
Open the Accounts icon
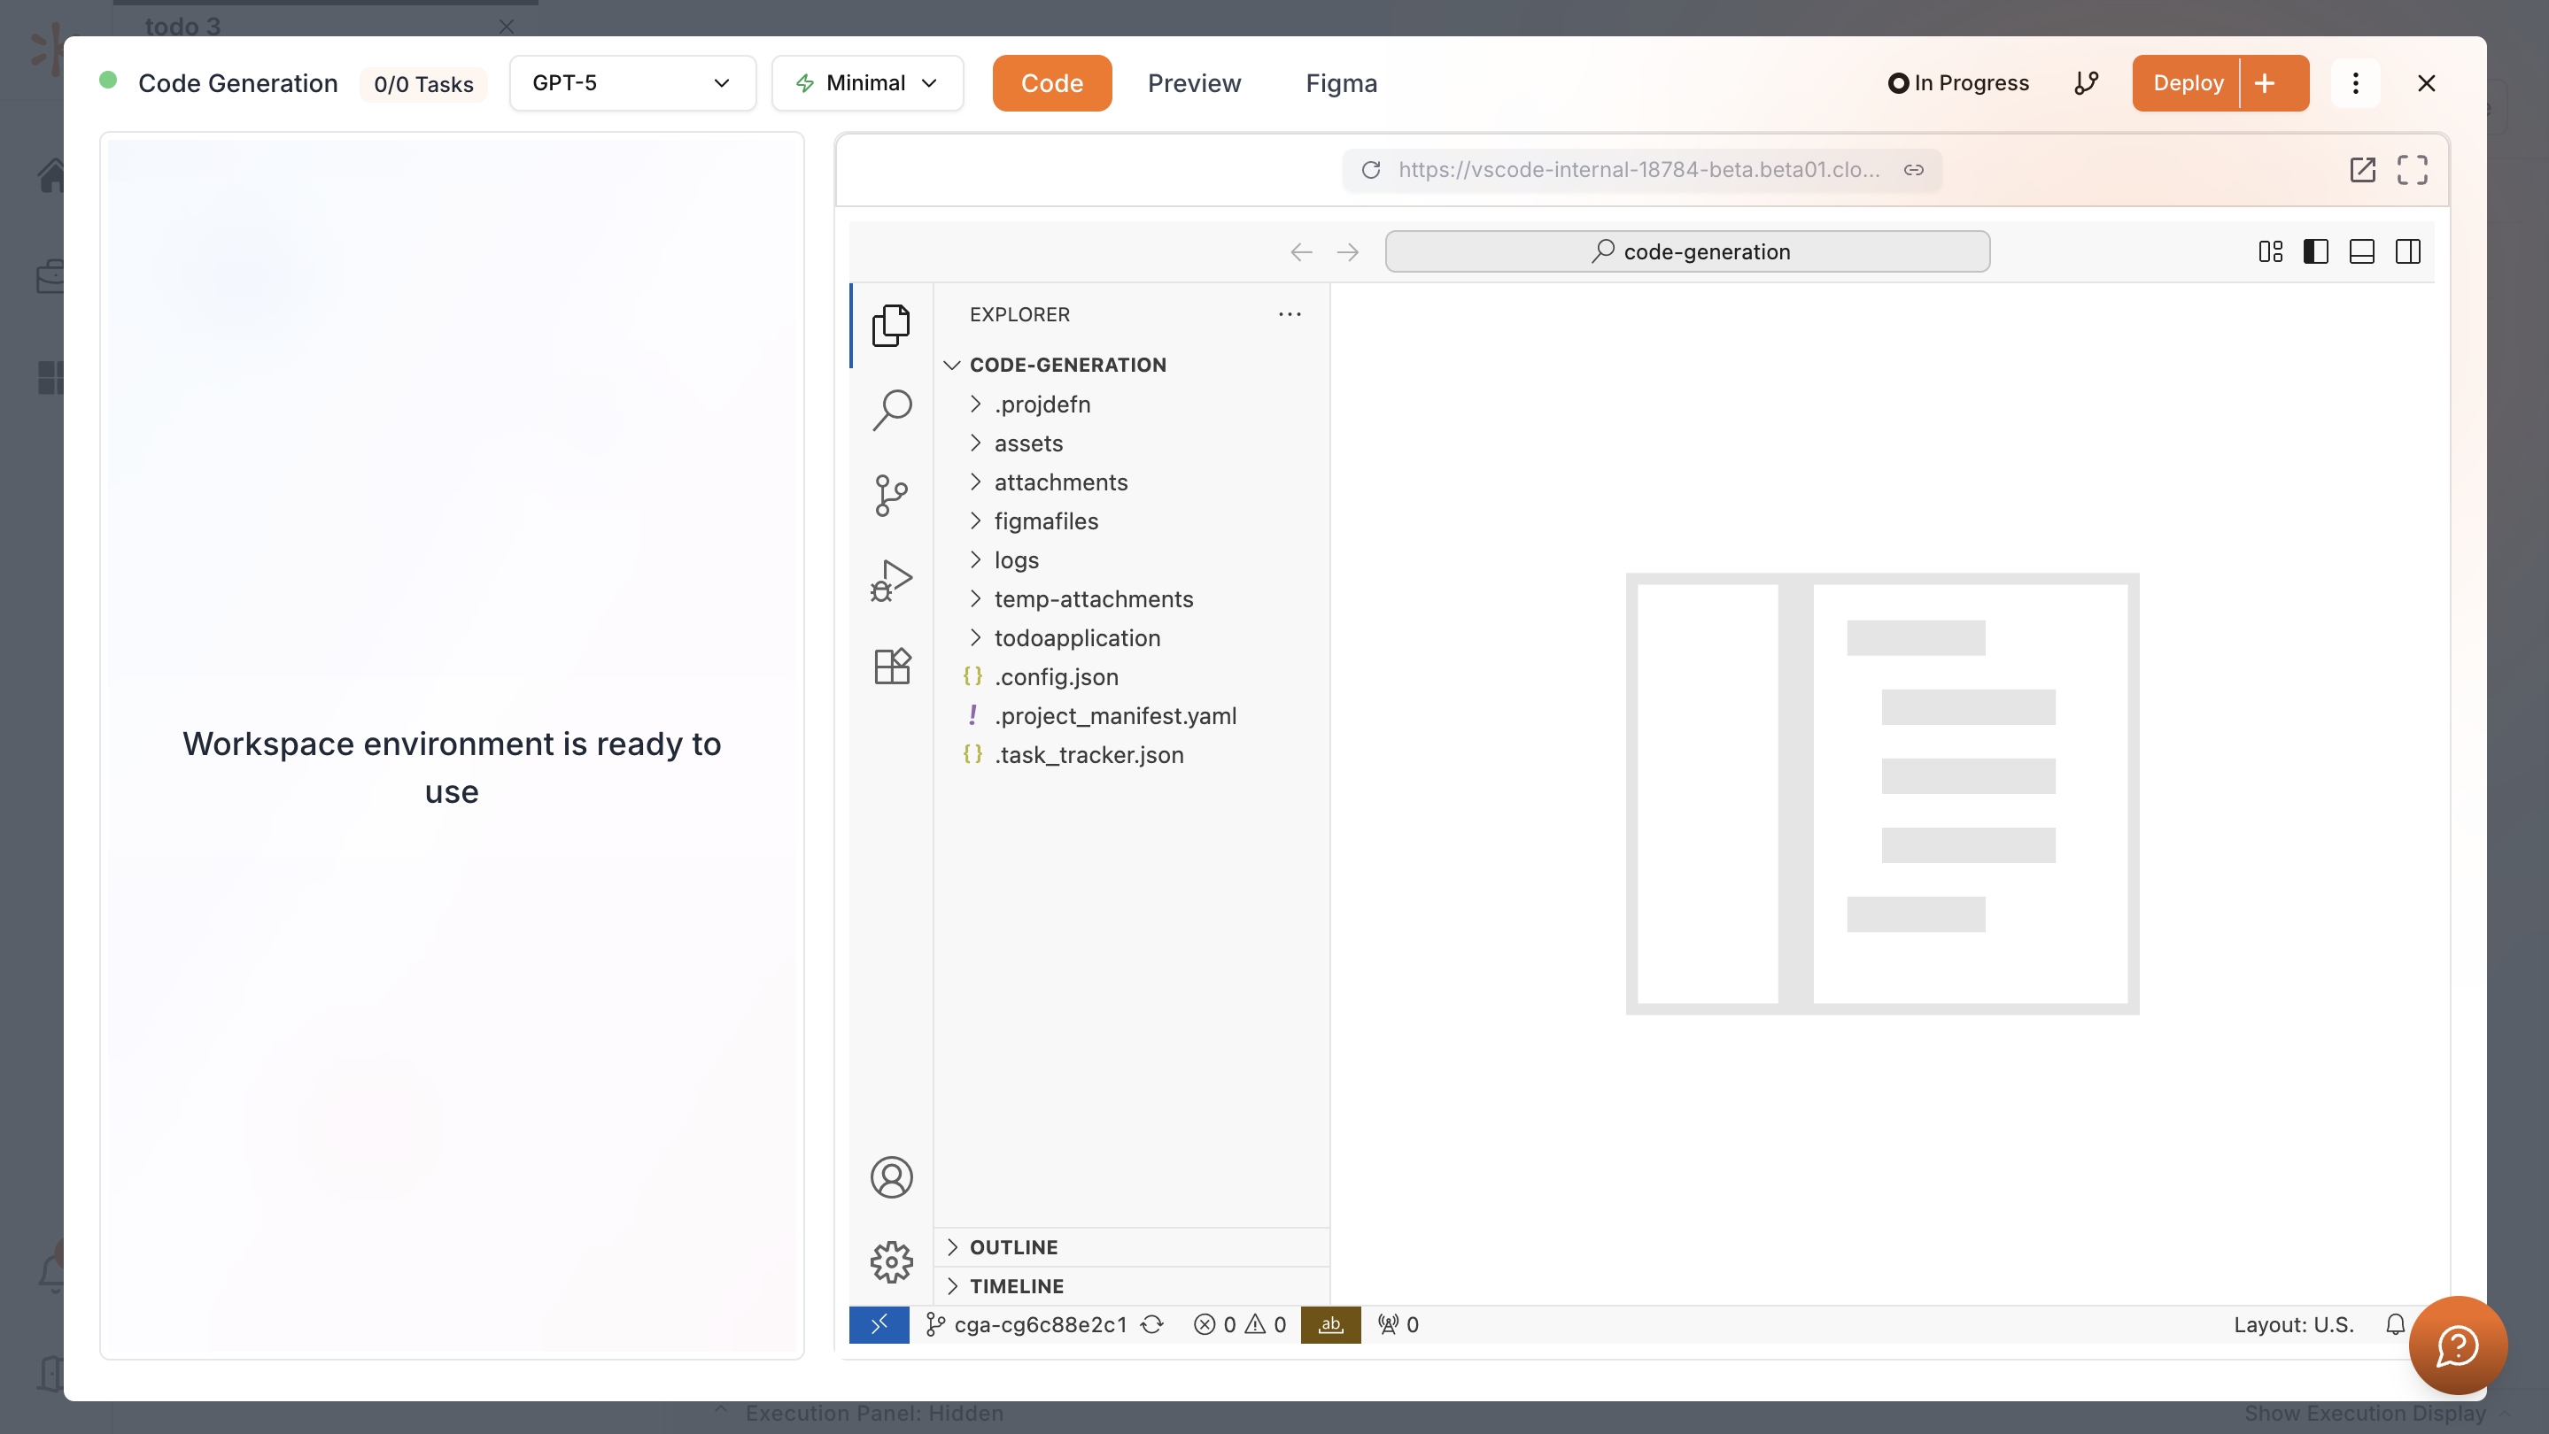tap(891, 1177)
